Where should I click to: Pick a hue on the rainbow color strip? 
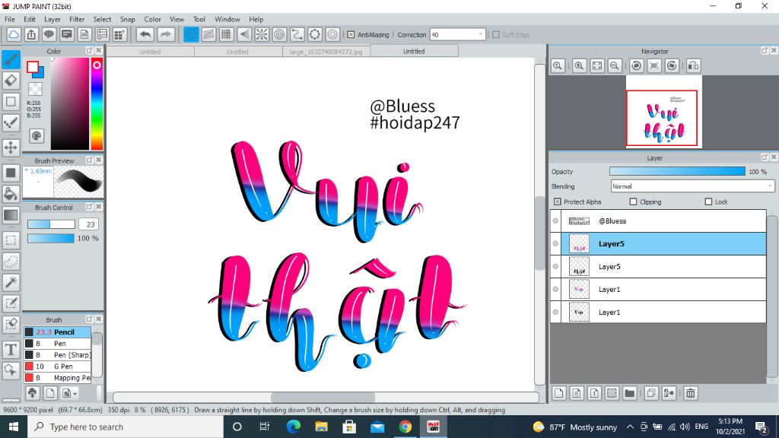[97, 104]
